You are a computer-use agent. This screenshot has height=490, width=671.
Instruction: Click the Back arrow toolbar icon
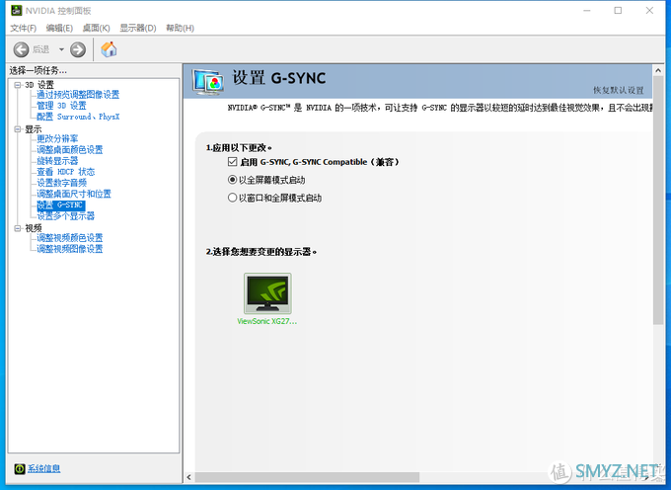point(21,49)
